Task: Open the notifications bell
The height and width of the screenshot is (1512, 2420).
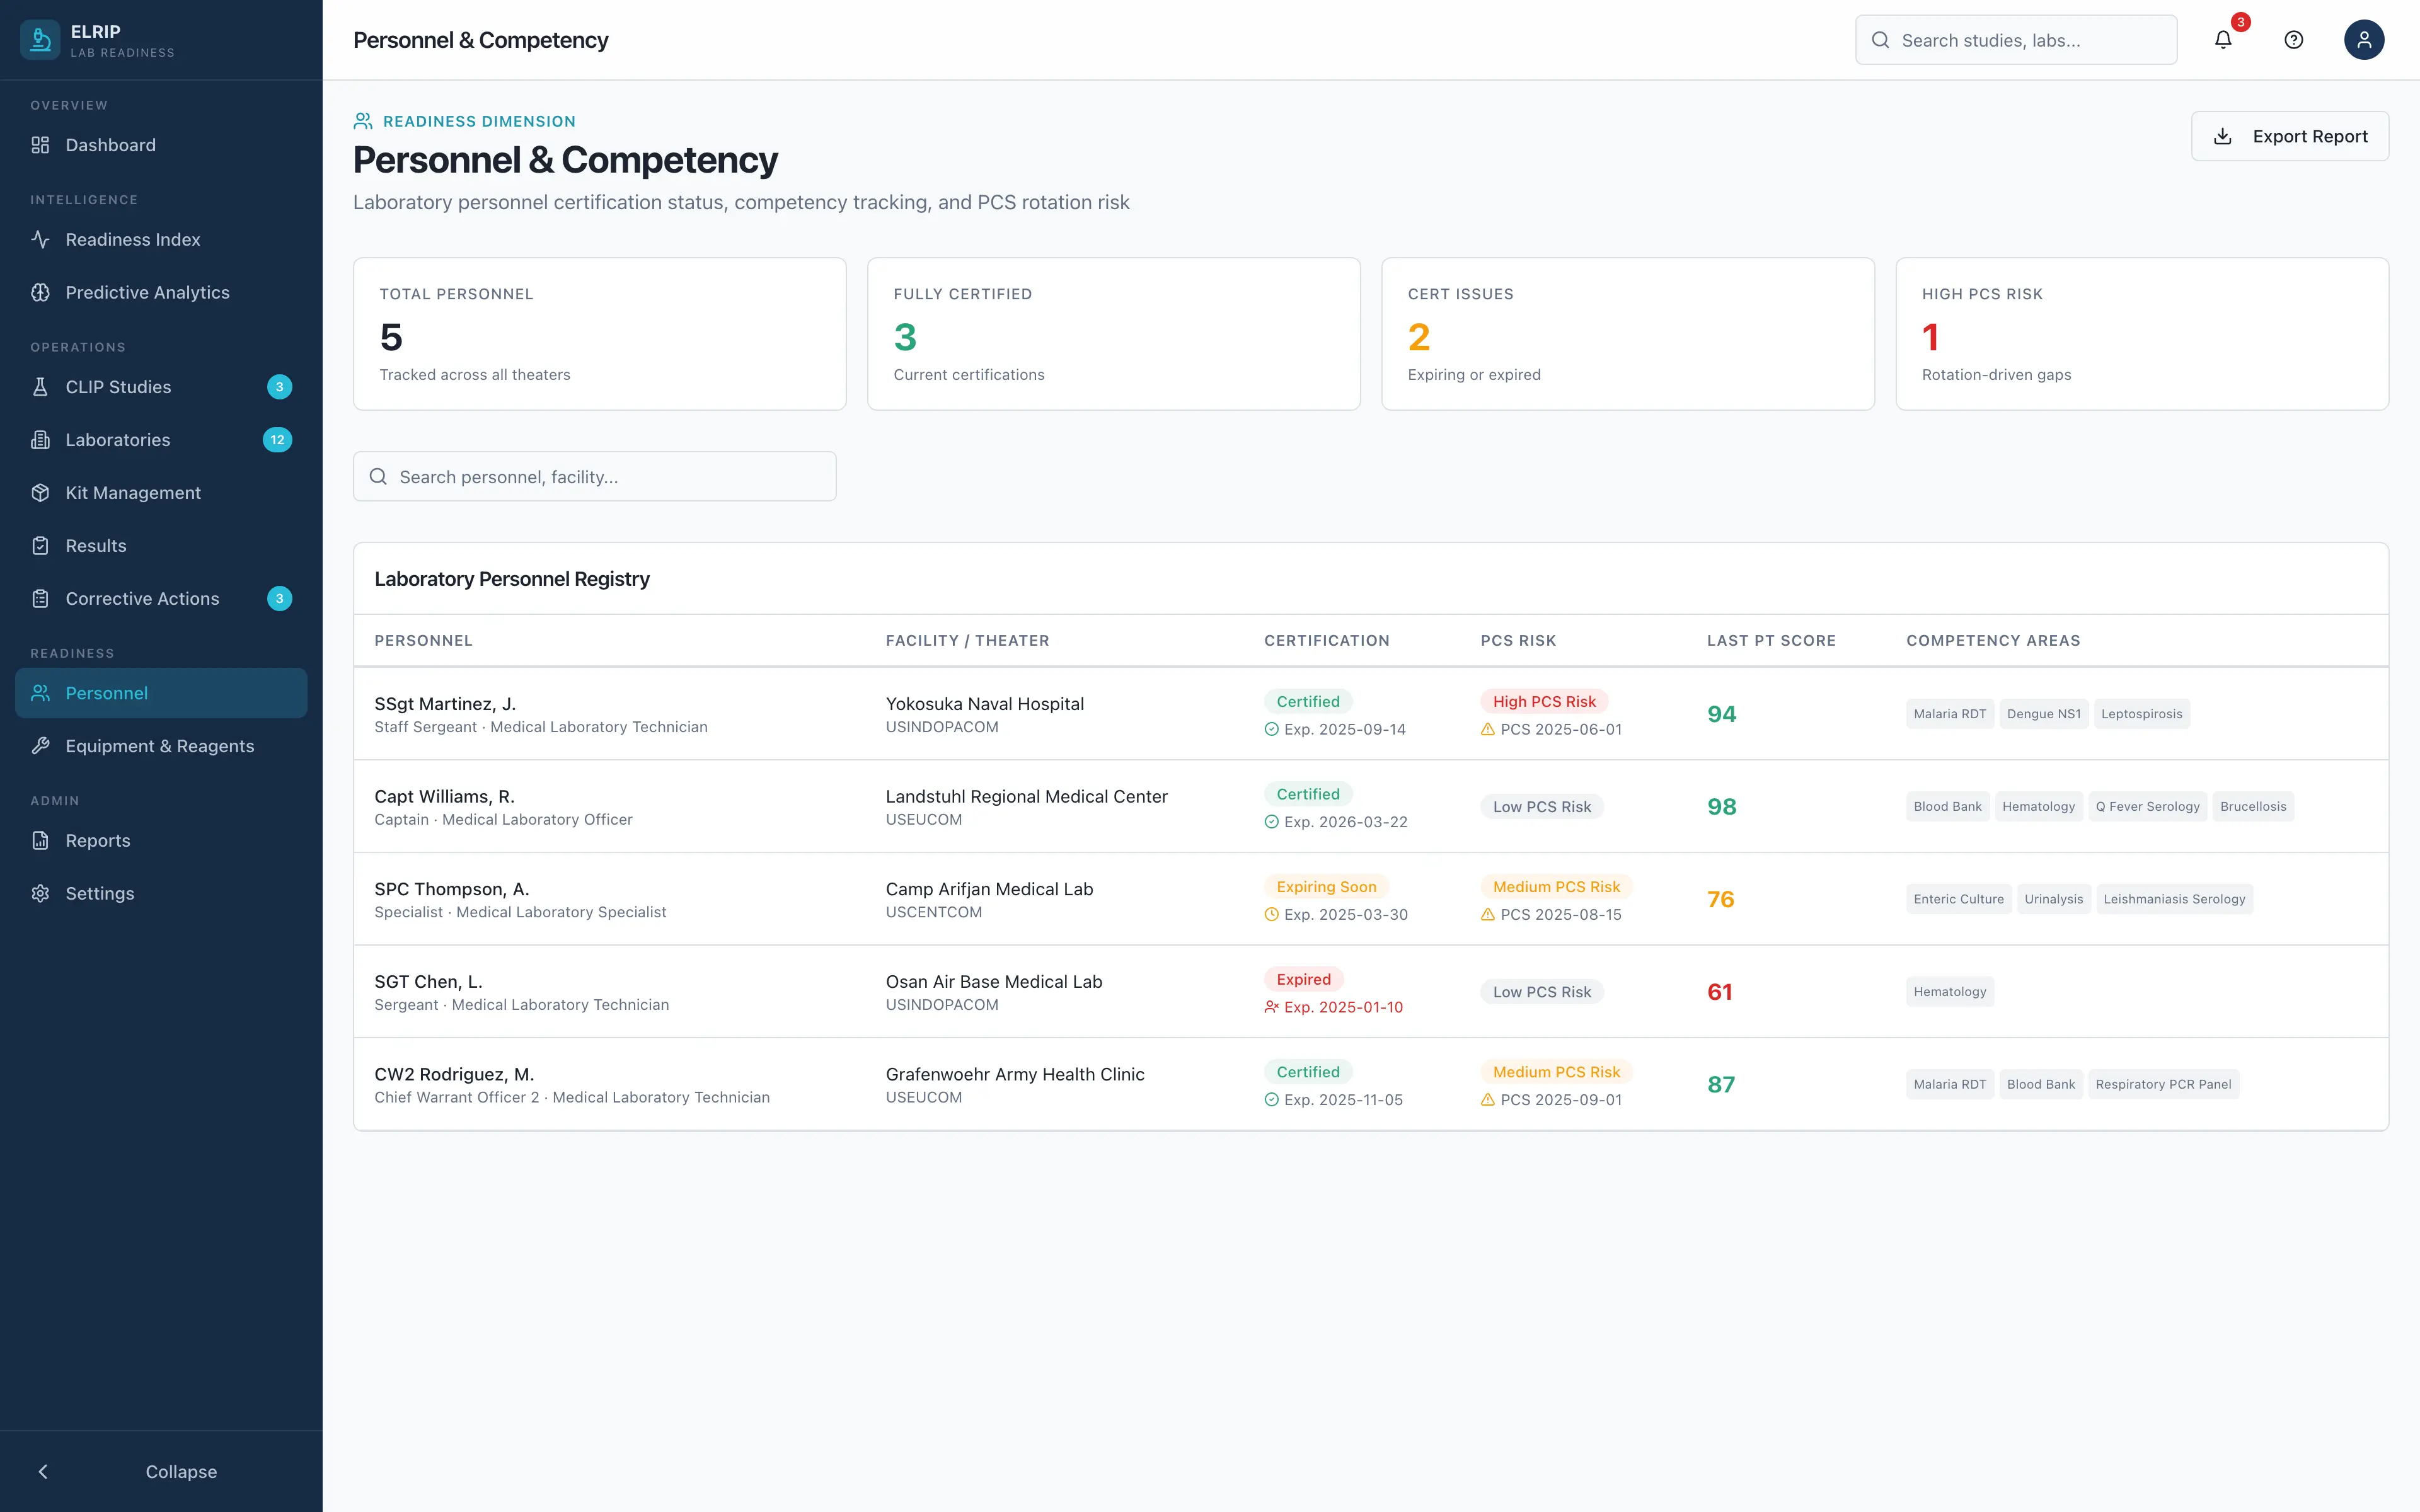Action: [x=2224, y=39]
